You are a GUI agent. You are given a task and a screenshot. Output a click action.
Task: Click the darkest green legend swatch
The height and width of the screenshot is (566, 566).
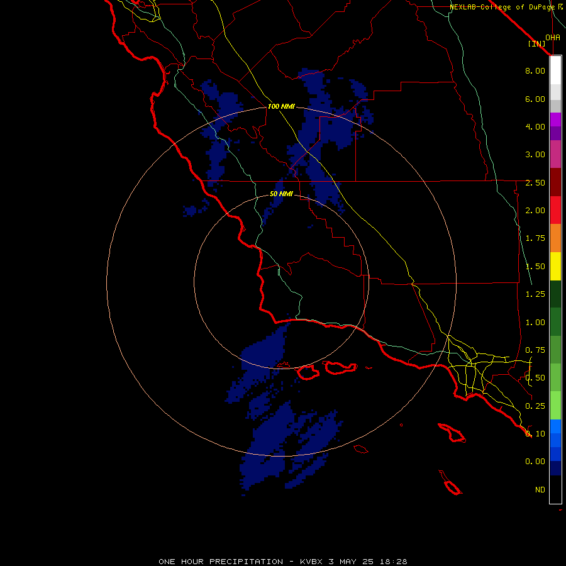tap(555, 294)
